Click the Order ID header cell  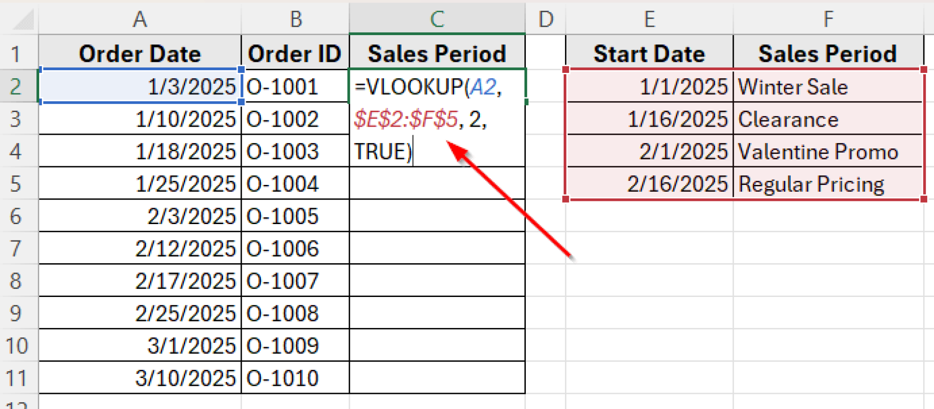pyautogui.click(x=296, y=54)
